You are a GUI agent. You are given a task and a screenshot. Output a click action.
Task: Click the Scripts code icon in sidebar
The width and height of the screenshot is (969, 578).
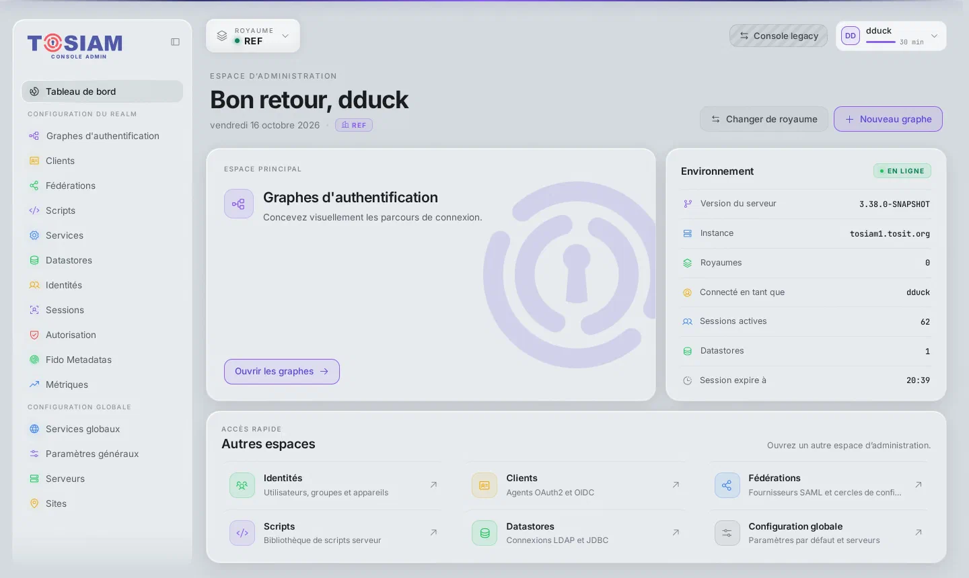pyautogui.click(x=34, y=210)
